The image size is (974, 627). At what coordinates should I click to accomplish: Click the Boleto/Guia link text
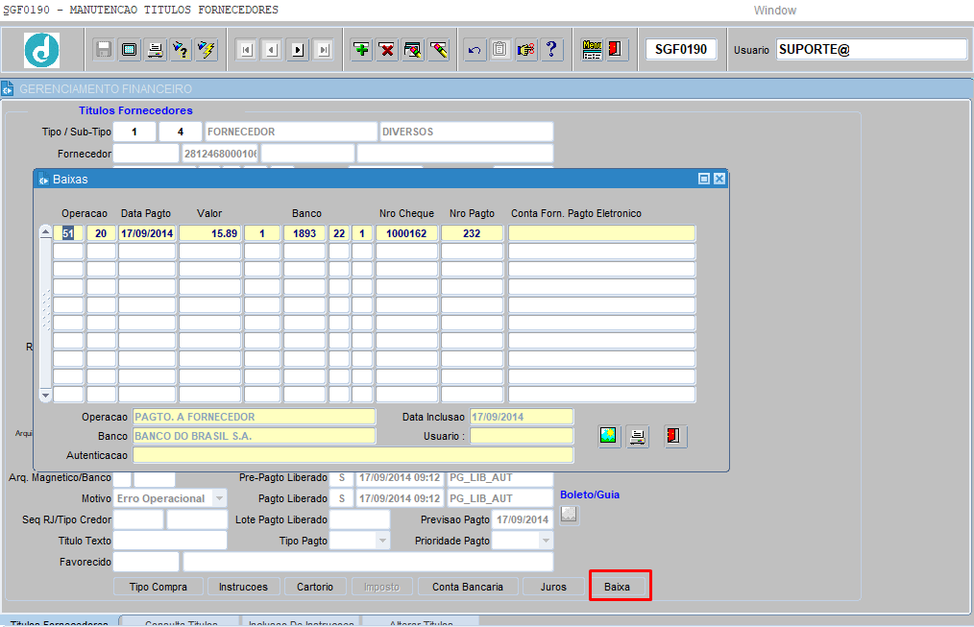click(590, 494)
